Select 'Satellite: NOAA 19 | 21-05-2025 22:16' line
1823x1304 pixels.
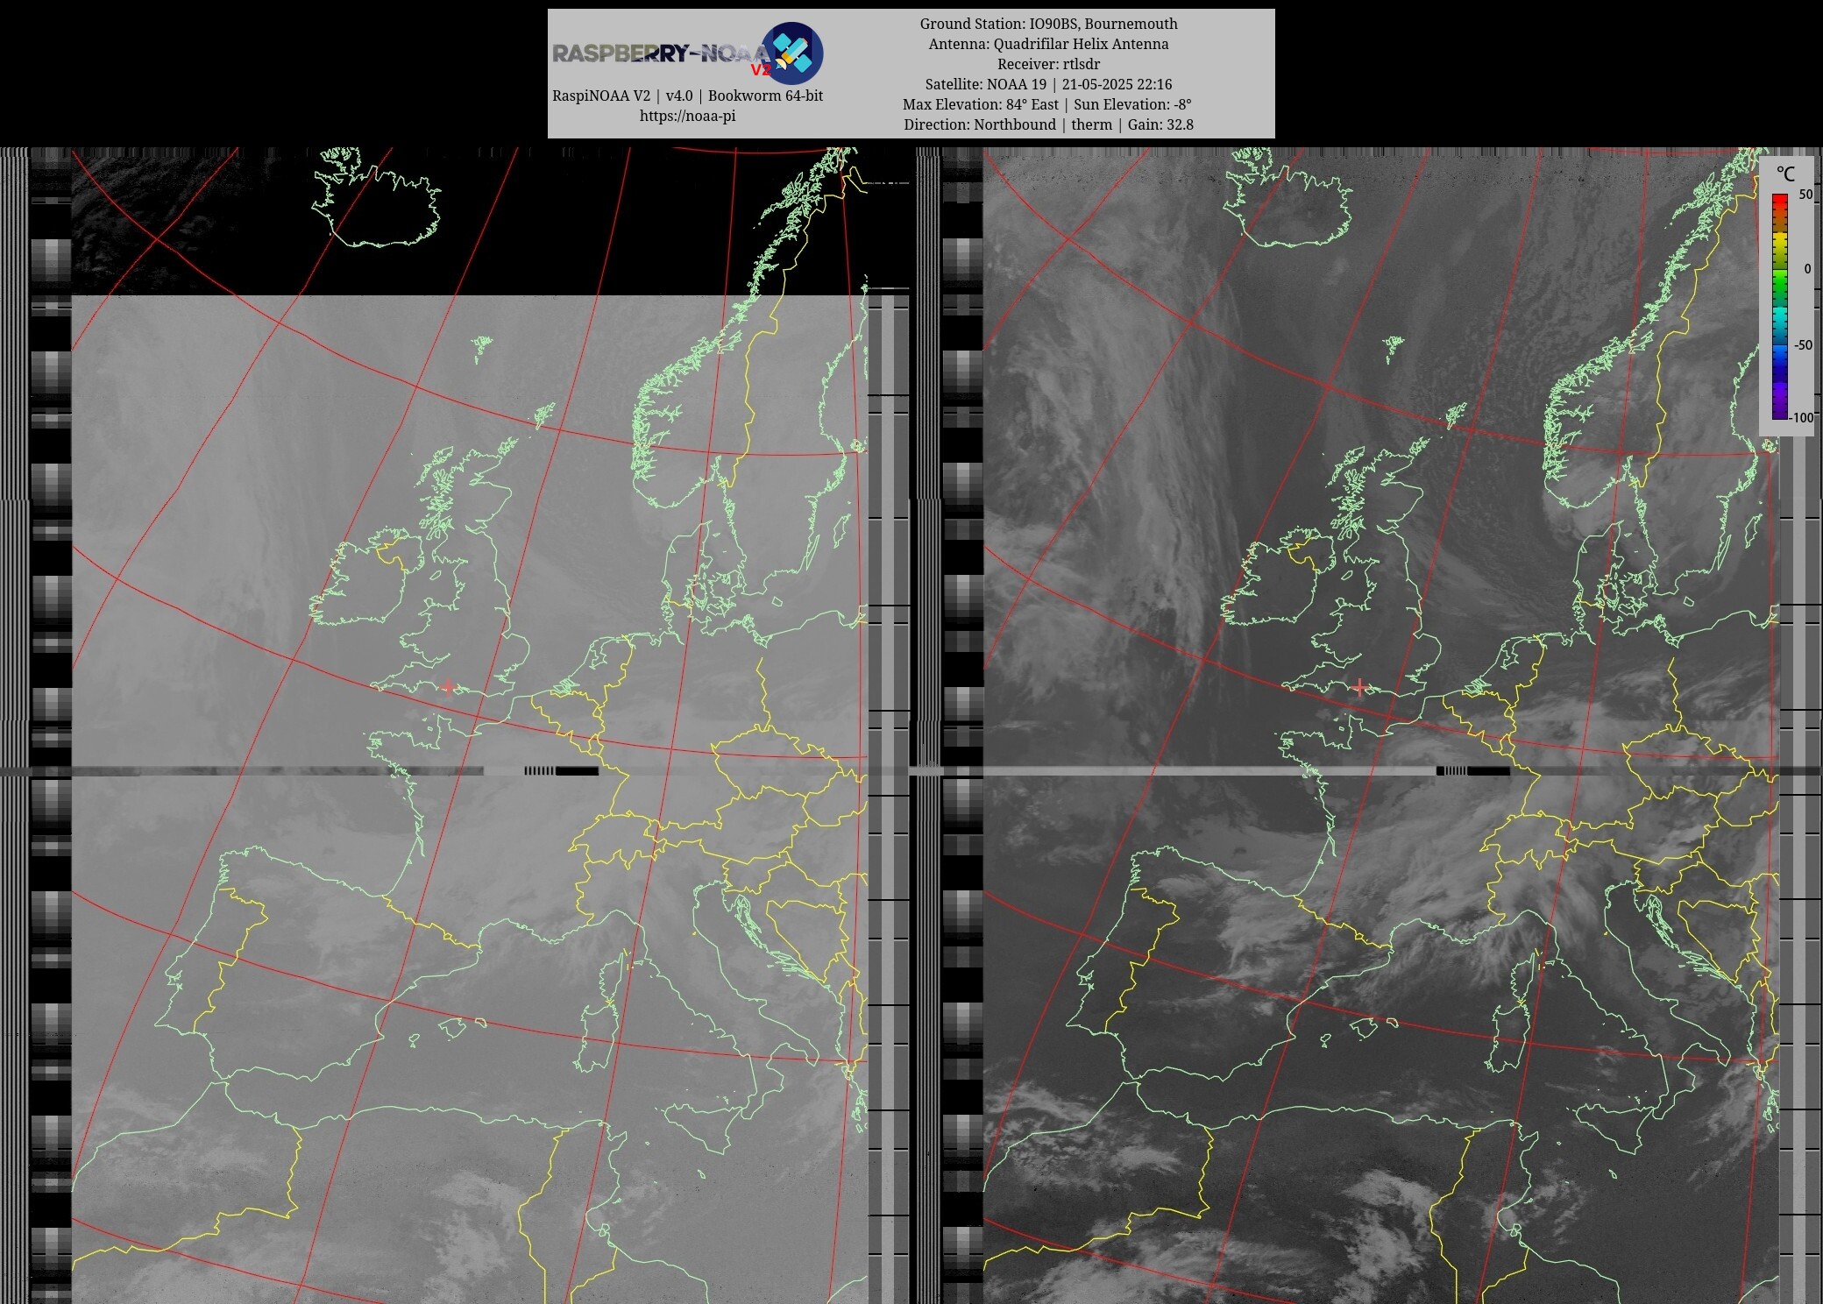pyautogui.click(x=1048, y=84)
